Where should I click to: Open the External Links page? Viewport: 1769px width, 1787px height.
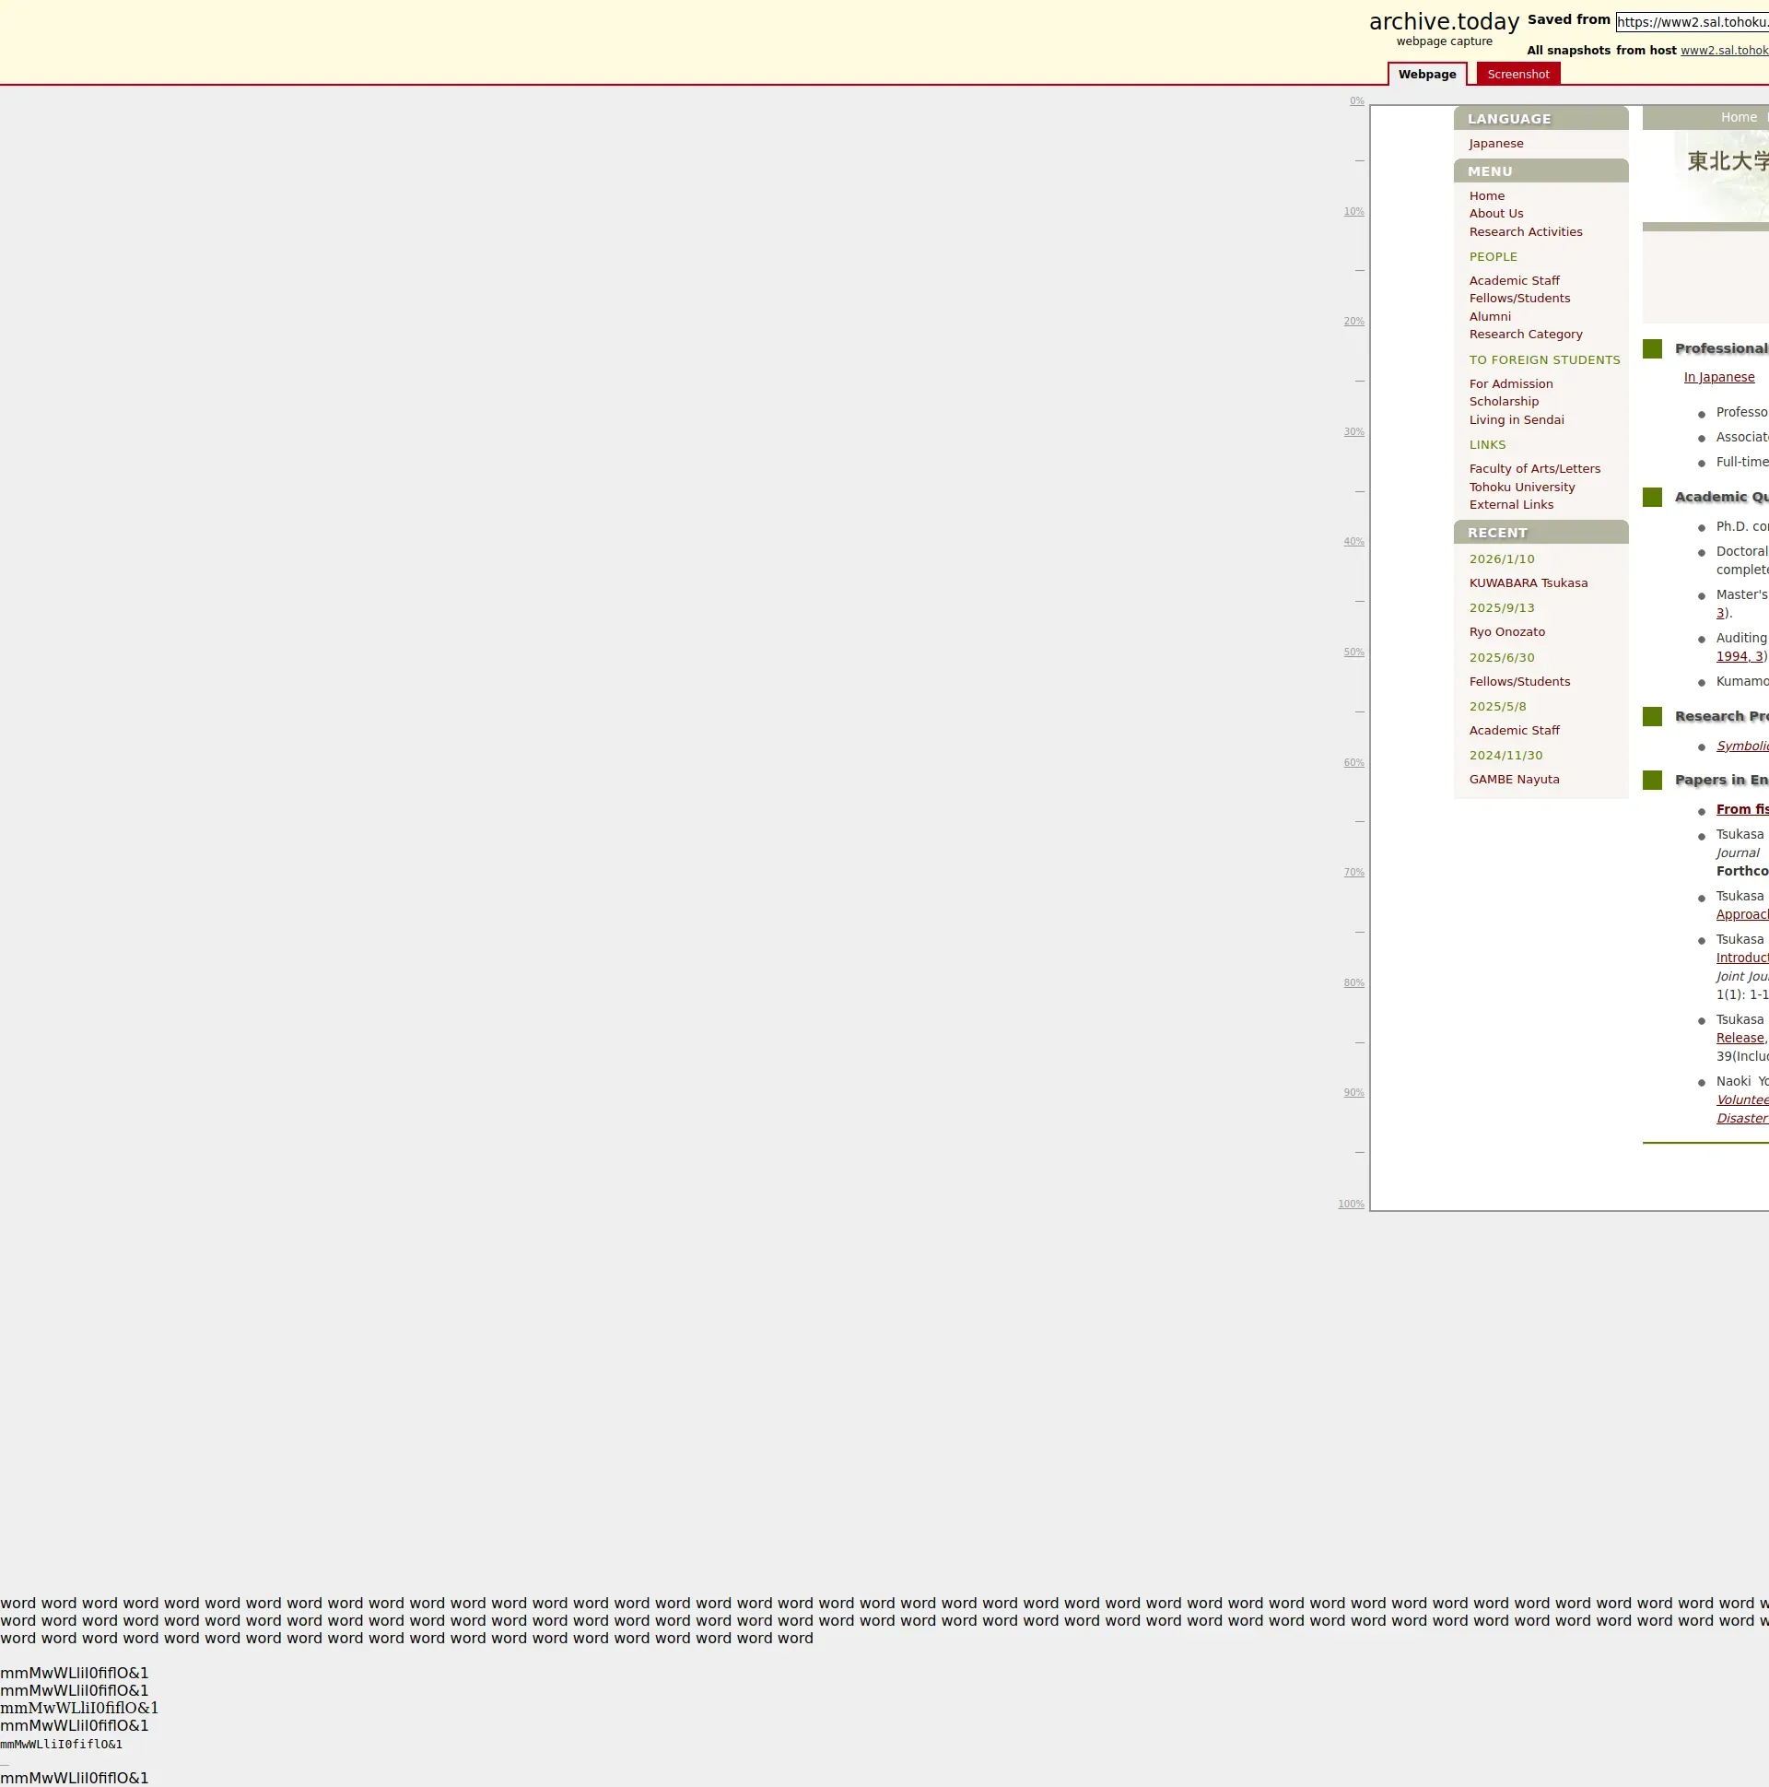(x=1511, y=505)
